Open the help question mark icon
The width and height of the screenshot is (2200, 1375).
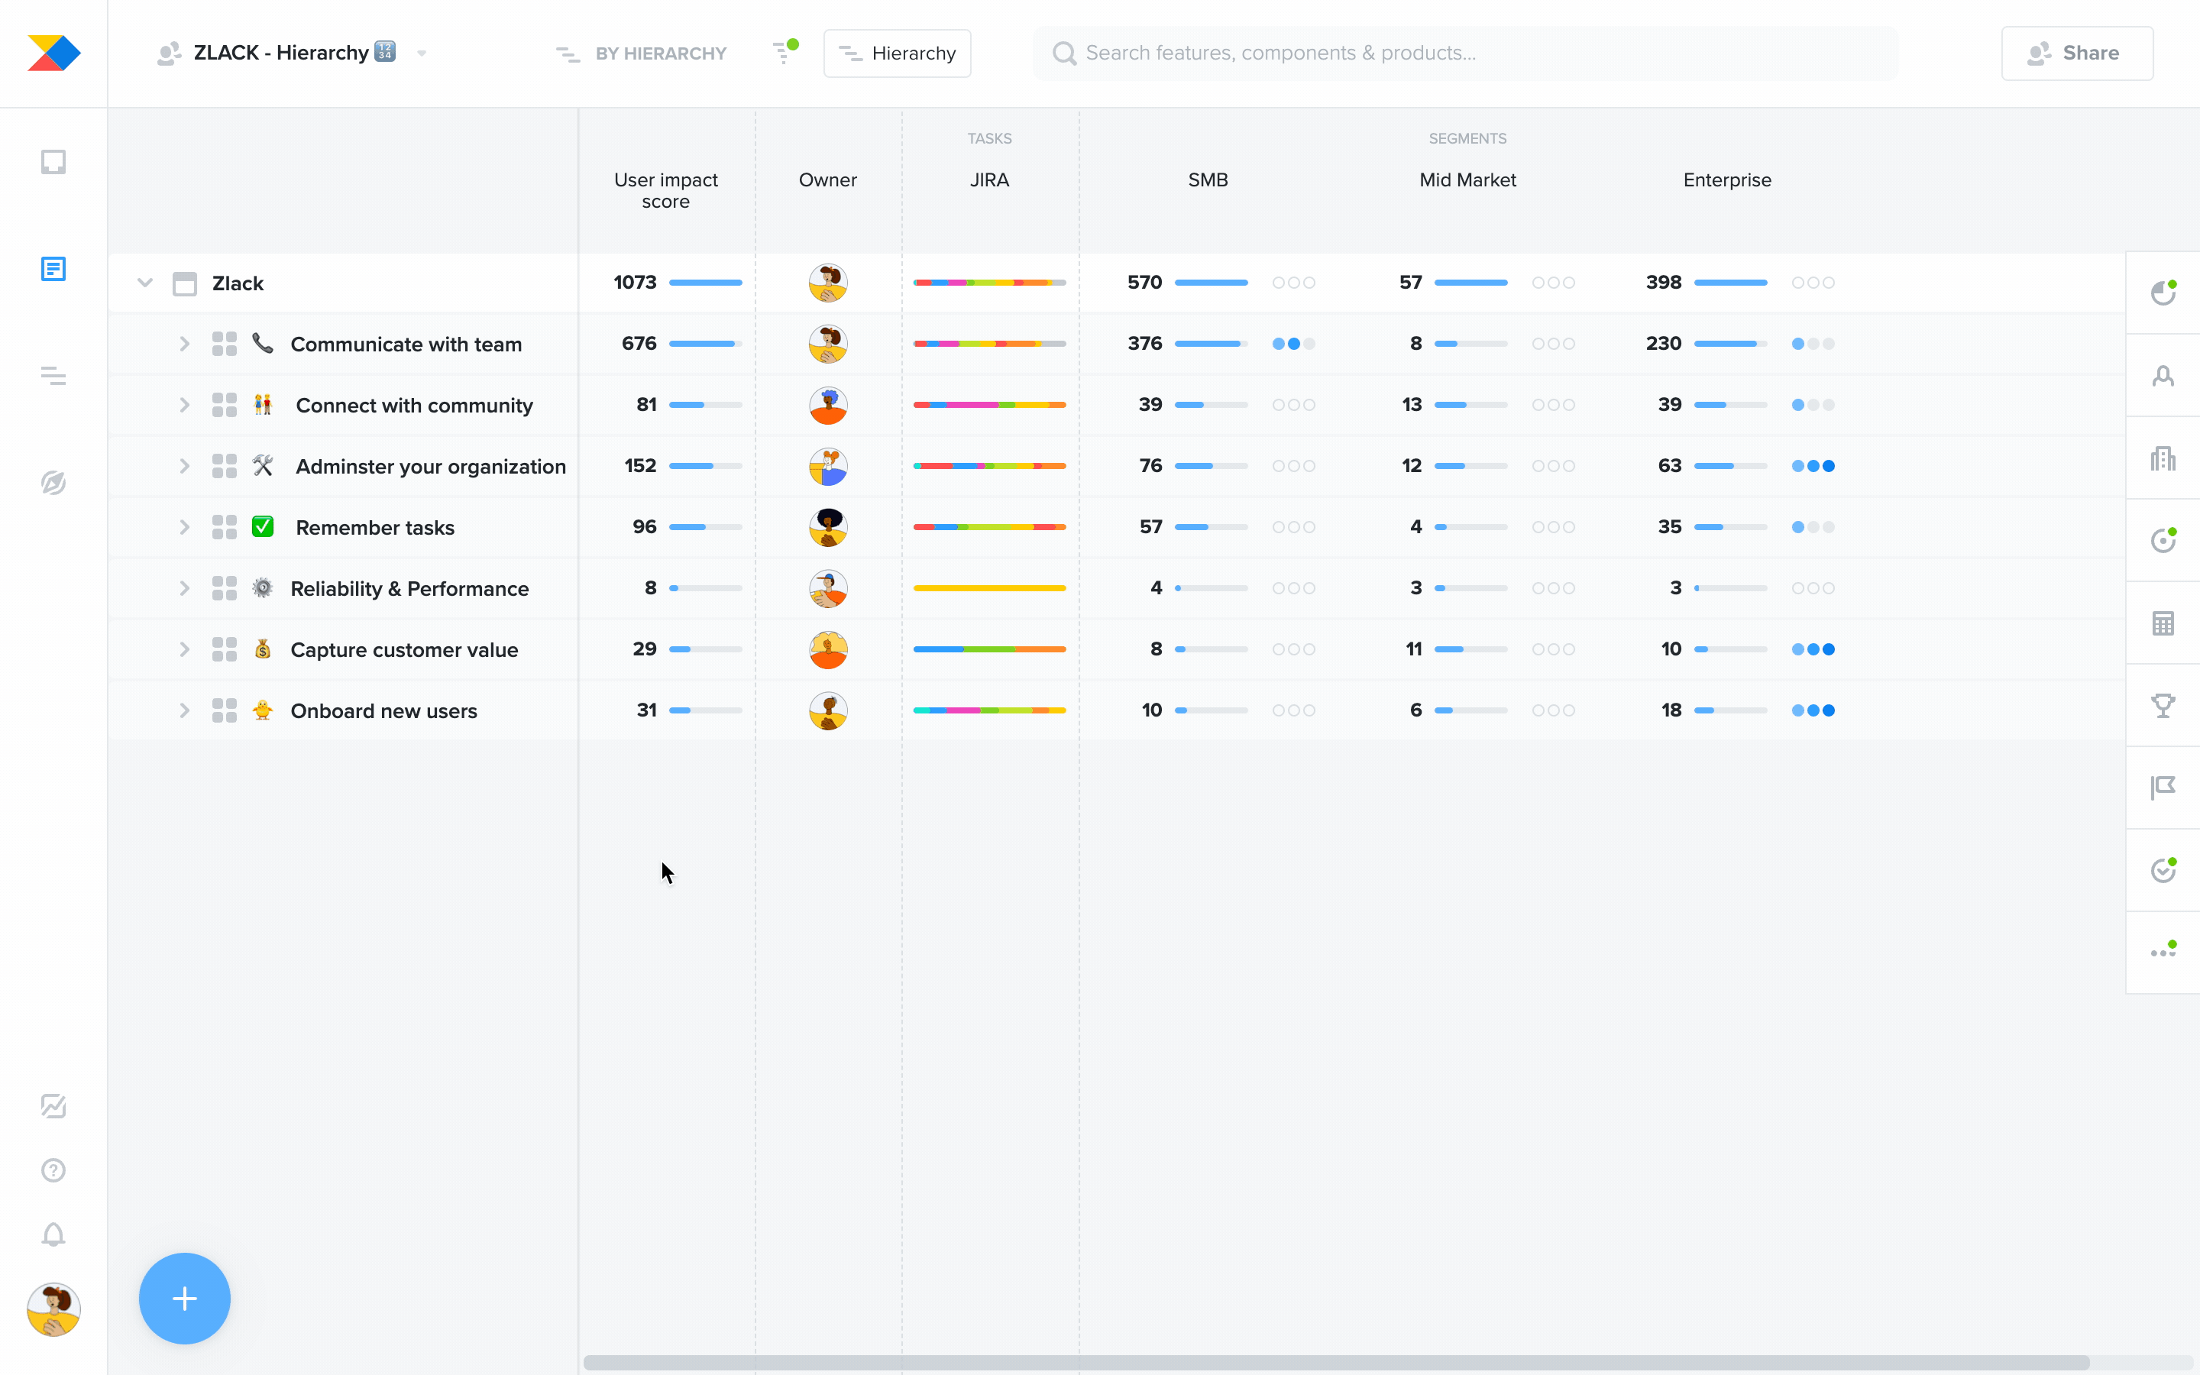click(53, 1170)
